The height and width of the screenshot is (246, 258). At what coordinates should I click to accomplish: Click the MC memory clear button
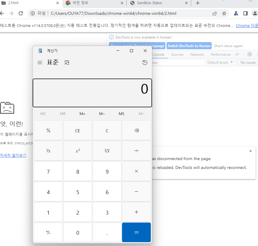(43, 114)
